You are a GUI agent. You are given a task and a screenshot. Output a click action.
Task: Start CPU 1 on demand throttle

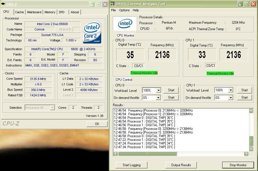244,97
